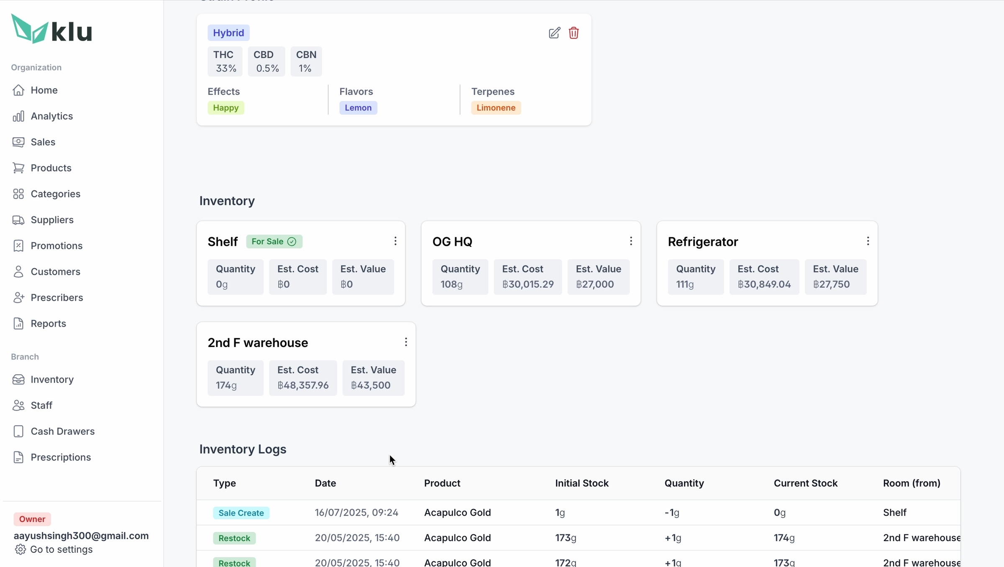Click the THC 33% chip
The height and width of the screenshot is (567, 1004).
pyautogui.click(x=225, y=61)
